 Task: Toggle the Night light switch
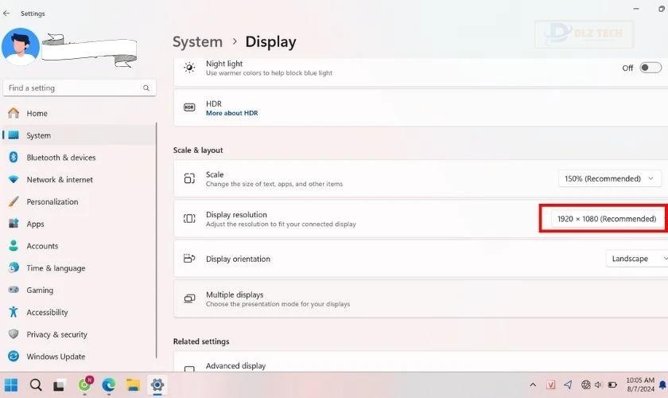pos(651,68)
